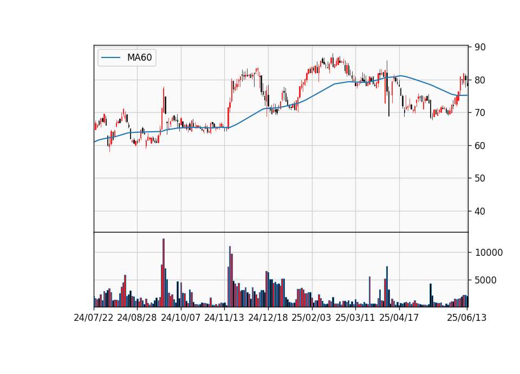
Task: Click the 40 price axis label
Action: [x=480, y=211]
